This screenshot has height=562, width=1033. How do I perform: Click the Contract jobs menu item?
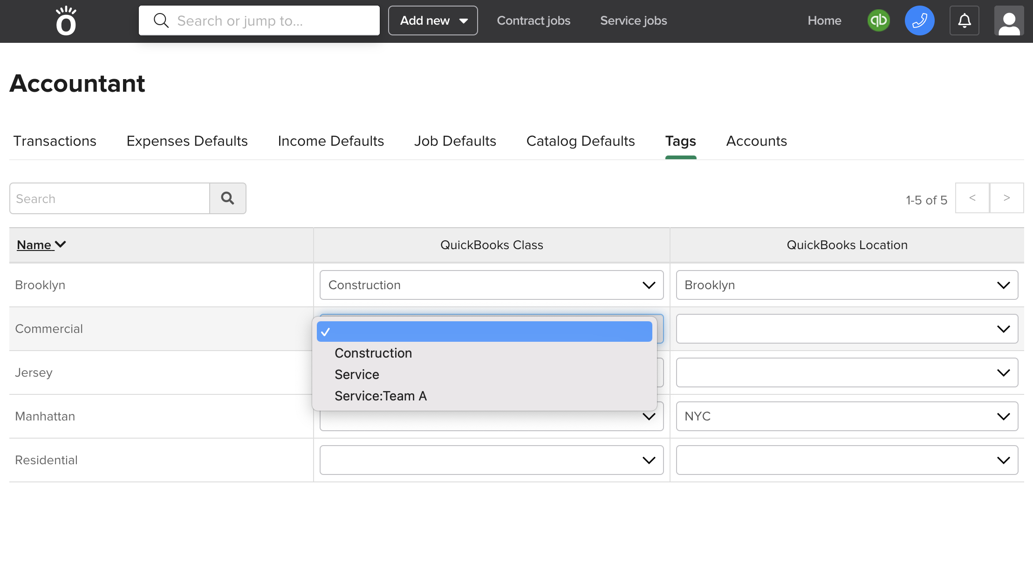(534, 20)
